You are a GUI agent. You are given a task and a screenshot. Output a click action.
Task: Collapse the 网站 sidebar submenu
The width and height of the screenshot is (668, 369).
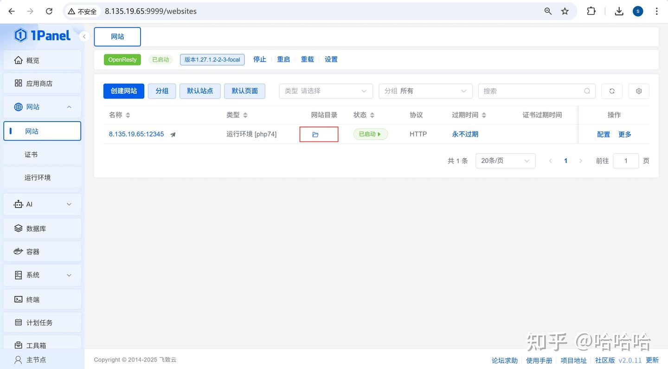(x=69, y=107)
